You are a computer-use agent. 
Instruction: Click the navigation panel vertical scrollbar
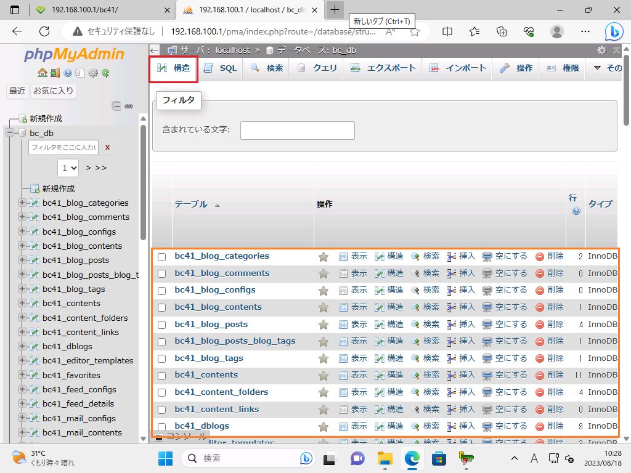[x=144, y=185]
